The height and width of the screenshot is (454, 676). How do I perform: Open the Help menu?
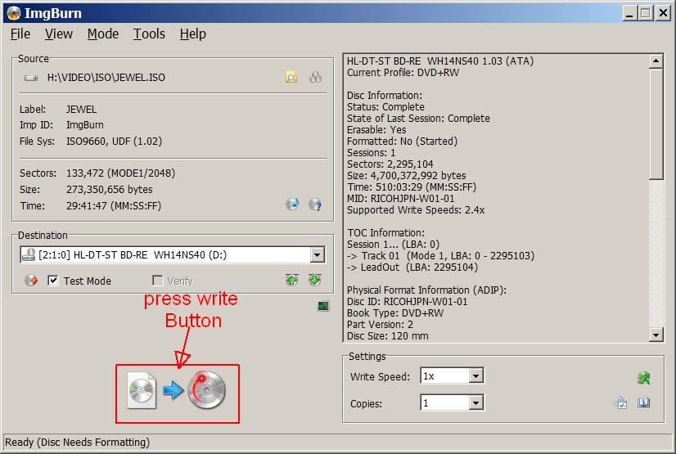tap(192, 34)
